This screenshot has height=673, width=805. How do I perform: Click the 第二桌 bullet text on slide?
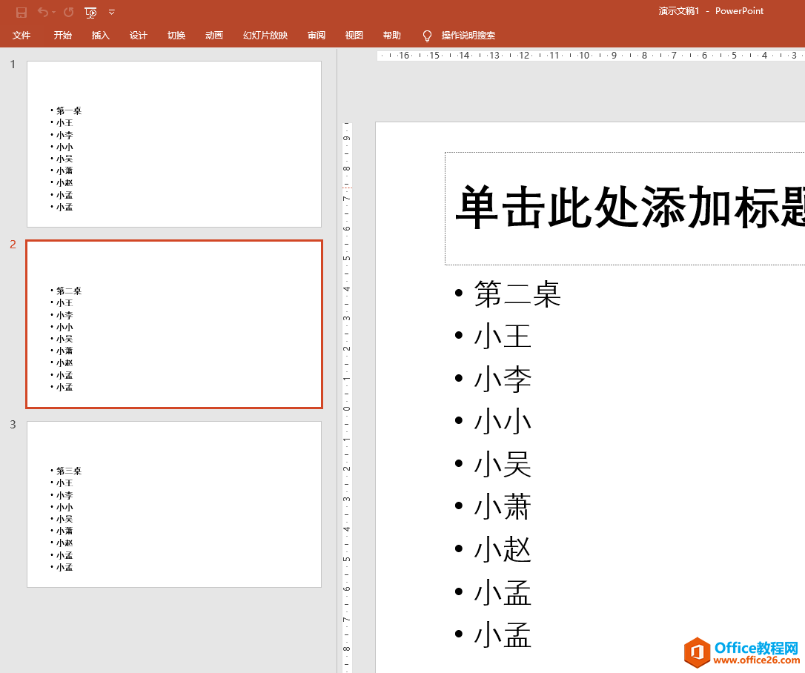tap(517, 294)
